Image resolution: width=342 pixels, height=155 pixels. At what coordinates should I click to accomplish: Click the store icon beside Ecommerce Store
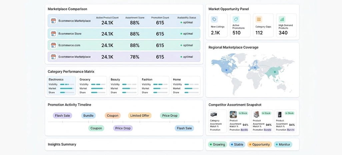tap(53, 34)
